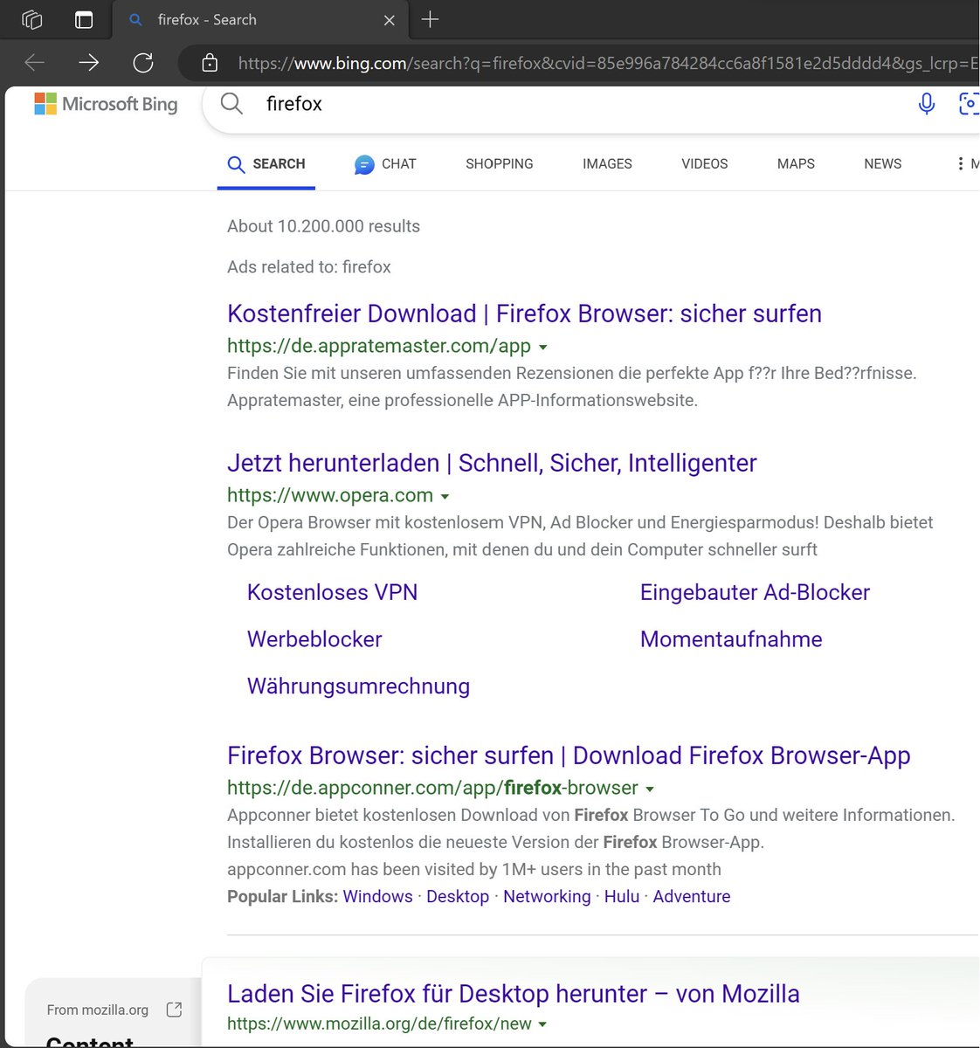This screenshot has width=980, height=1048.
Task: Go back with the back arrow
Action: tap(35, 62)
